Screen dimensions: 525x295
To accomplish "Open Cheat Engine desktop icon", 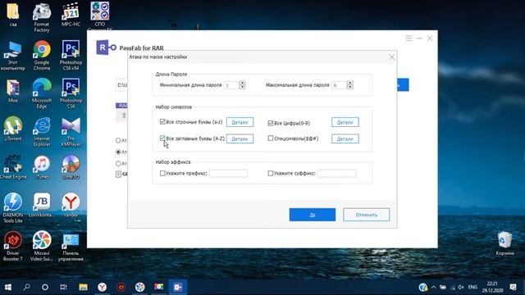I will (x=13, y=167).
